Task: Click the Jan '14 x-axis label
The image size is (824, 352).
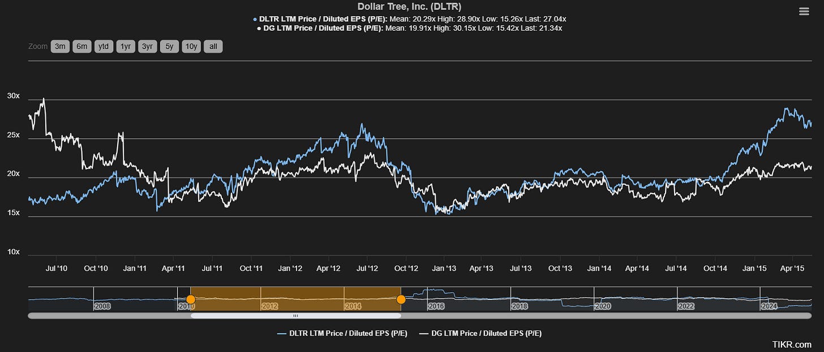Action: tap(599, 268)
